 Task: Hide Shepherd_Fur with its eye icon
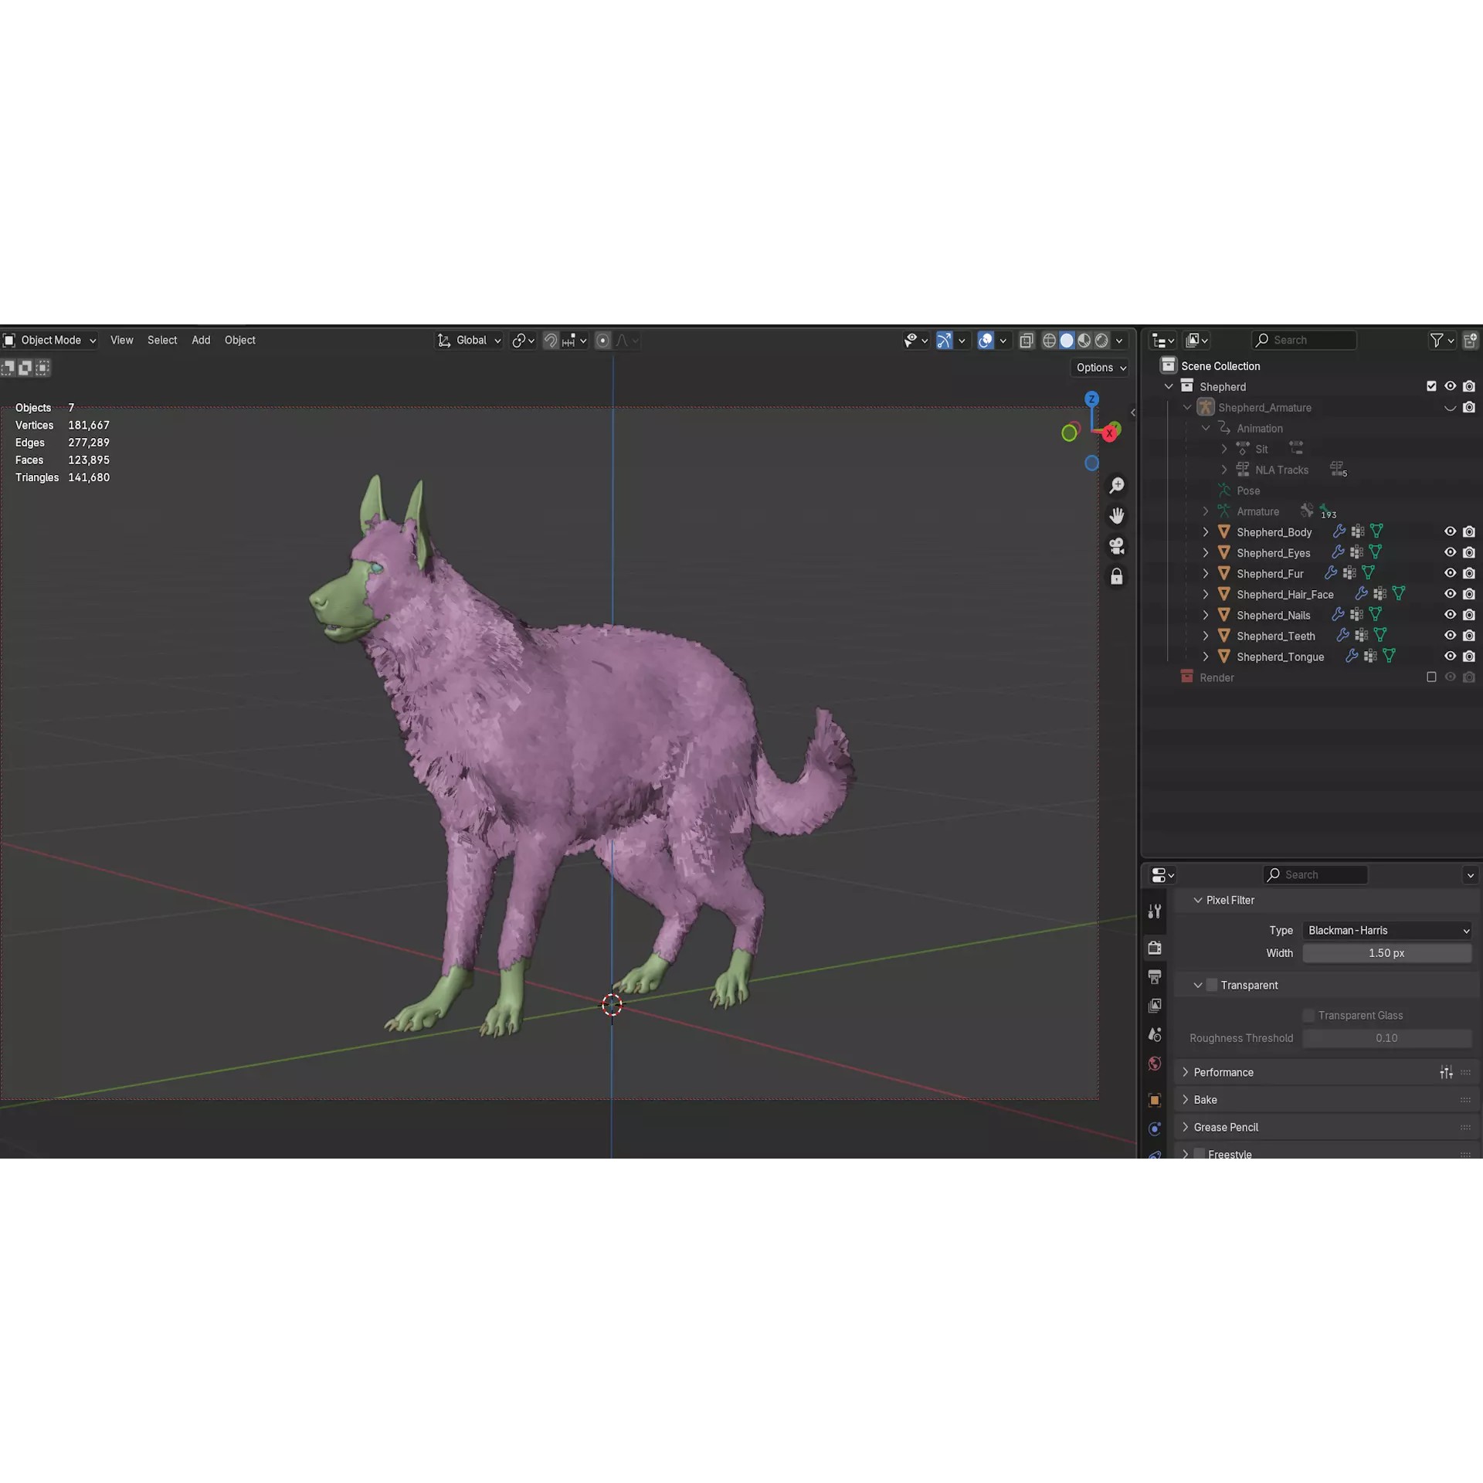pos(1450,573)
